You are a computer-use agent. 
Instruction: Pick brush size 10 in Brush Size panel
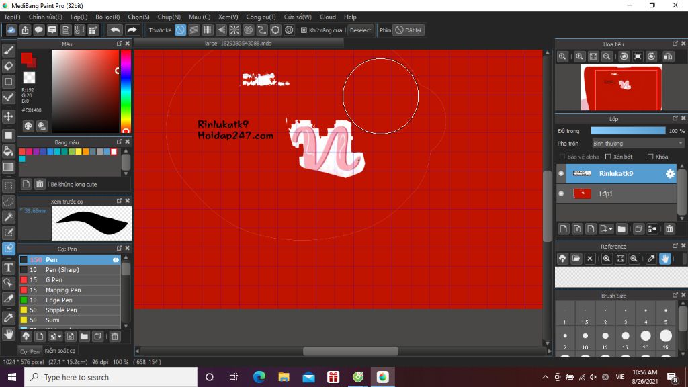tap(585, 336)
